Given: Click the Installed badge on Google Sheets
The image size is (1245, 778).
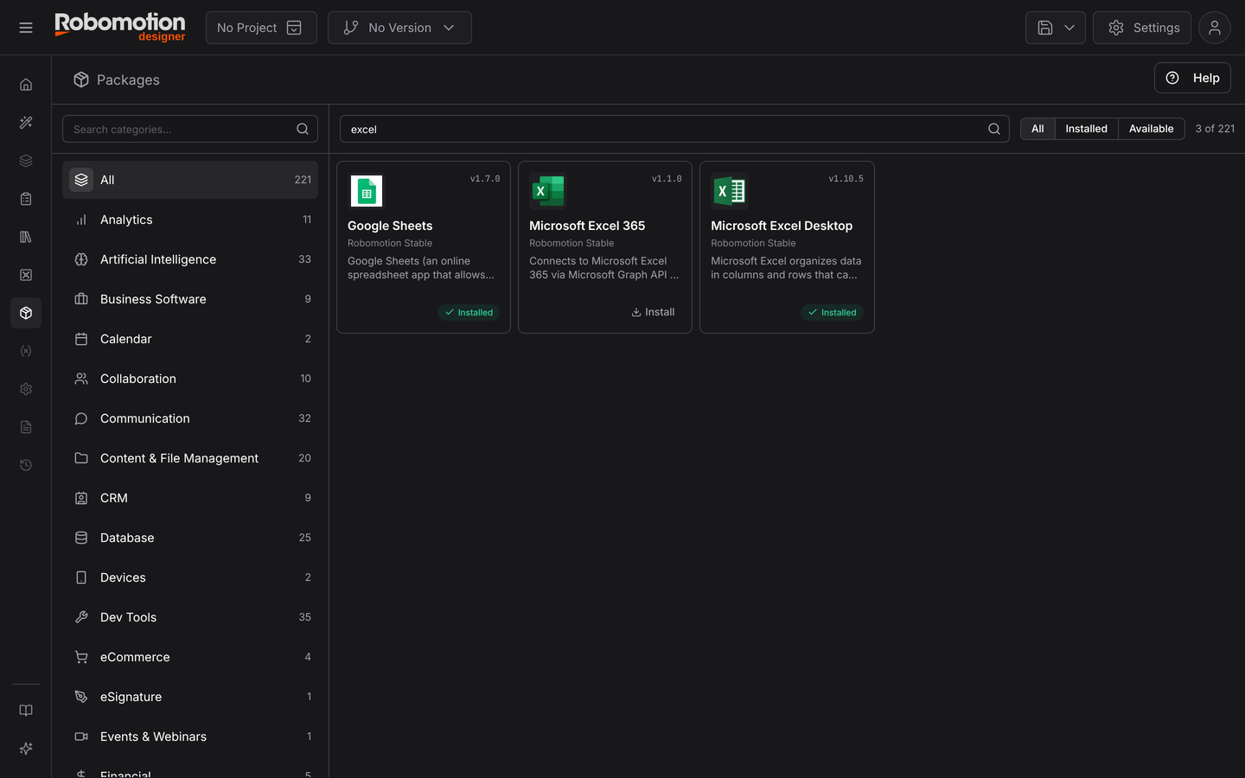Looking at the screenshot, I should coord(469,312).
